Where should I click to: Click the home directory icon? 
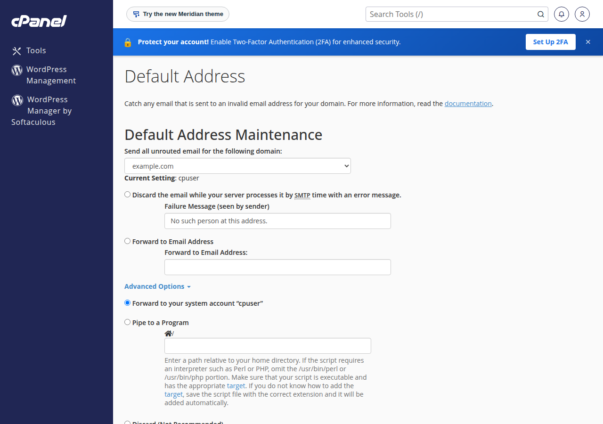[168, 334]
